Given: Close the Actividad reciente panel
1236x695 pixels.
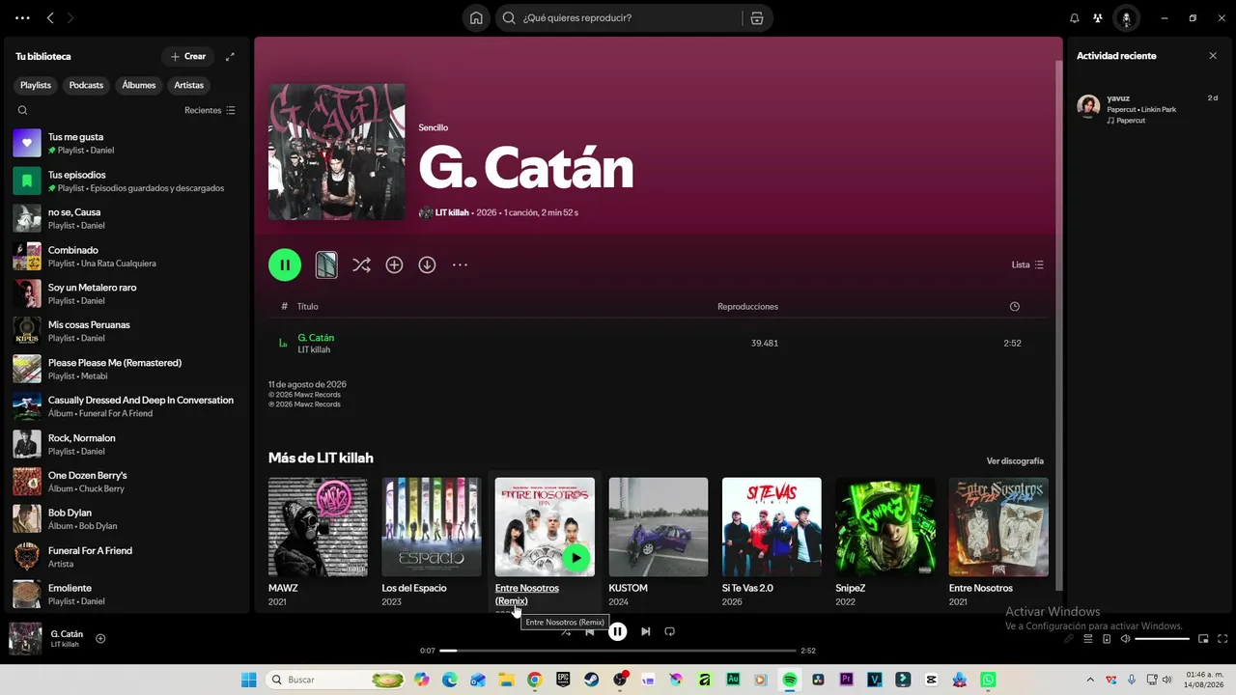Looking at the screenshot, I should pyautogui.click(x=1213, y=56).
